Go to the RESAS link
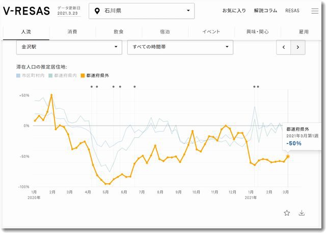The width and height of the screenshot is (326, 233). pos(292,11)
